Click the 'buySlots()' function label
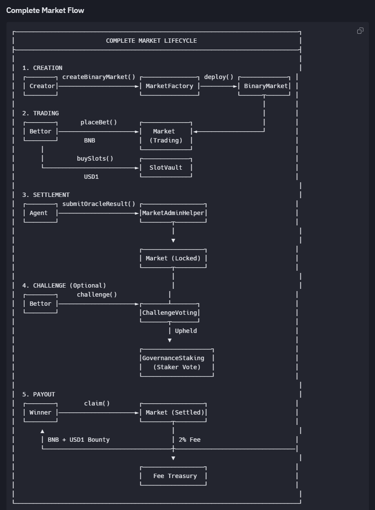The width and height of the screenshot is (375, 510). 95,159
